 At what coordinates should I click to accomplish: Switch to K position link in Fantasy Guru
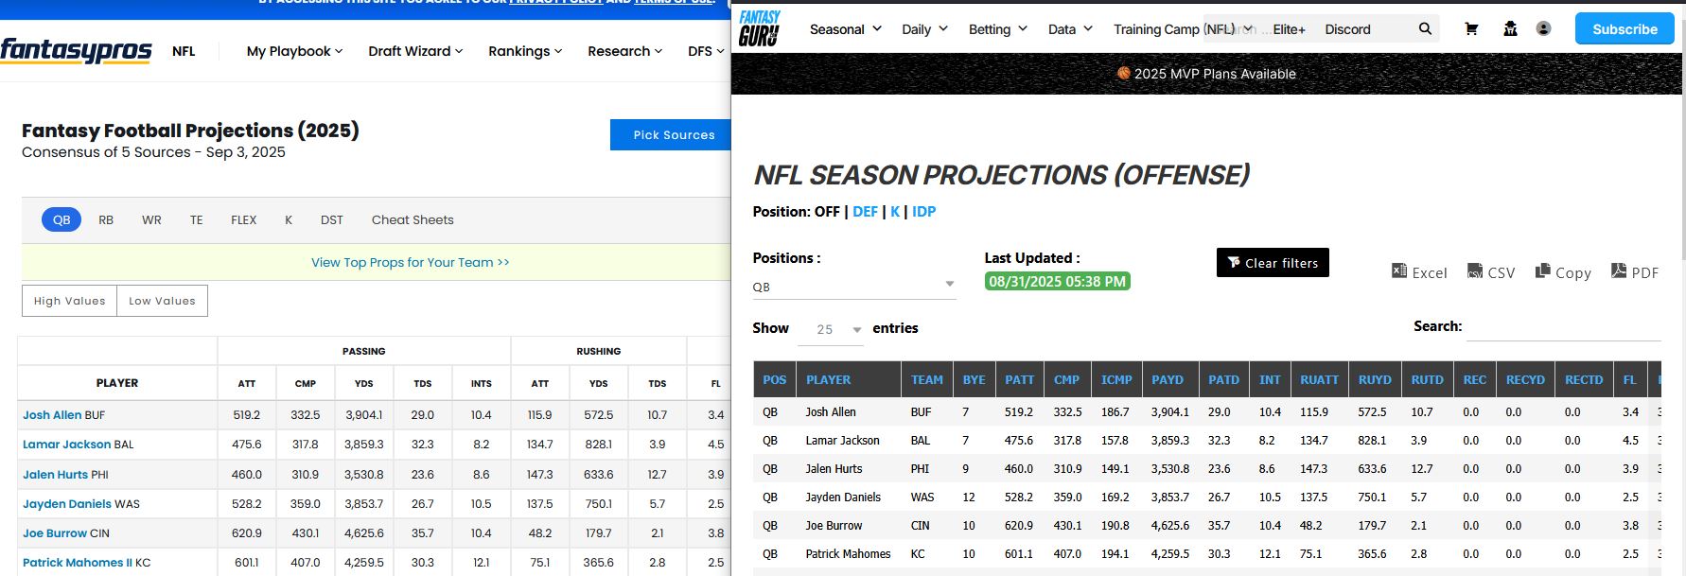coord(895,212)
